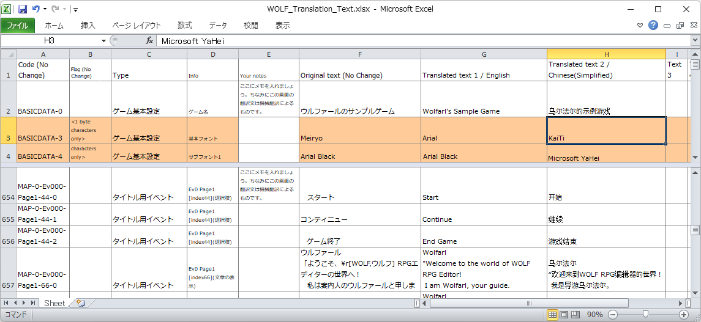Open the 校閲 ribbon tab

pos(251,26)
